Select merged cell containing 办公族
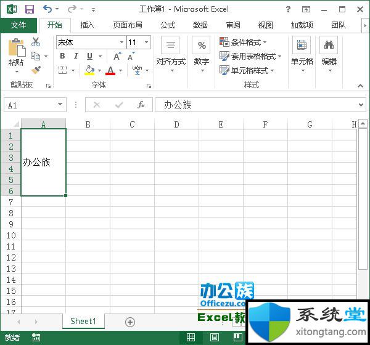This screenshot has height=345, width=370. tap(43, 162)
